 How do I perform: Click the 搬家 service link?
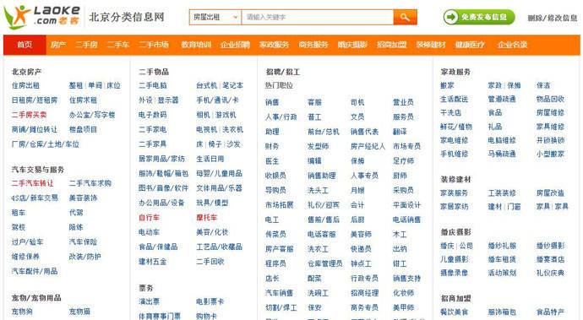(x=447, y=85)
